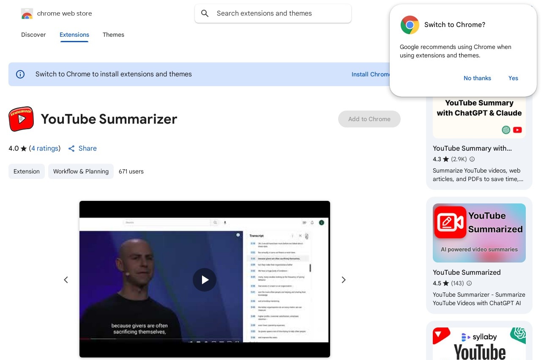The width and height of the screenshot is (541, 360).
Task: Click the info icon beside the 143 ratings
Action: pyautogui.click(x=469, y=283)
